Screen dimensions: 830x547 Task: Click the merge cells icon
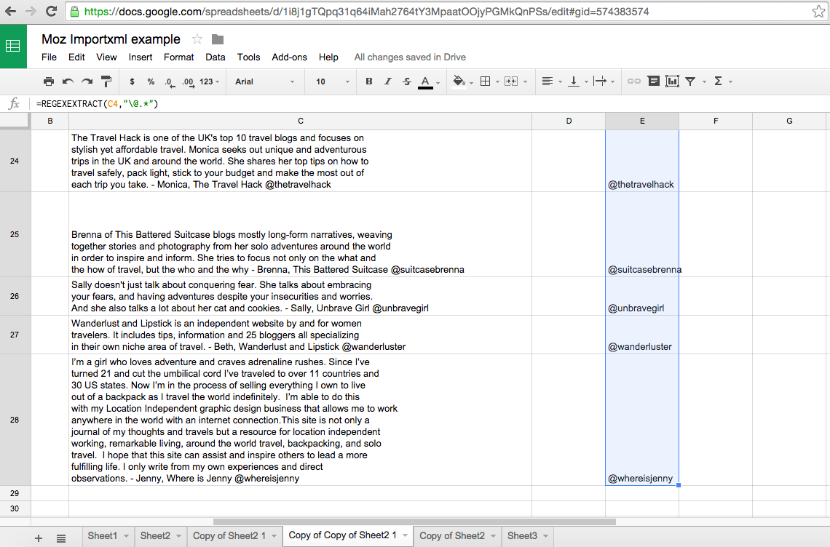tap(511, 81)
